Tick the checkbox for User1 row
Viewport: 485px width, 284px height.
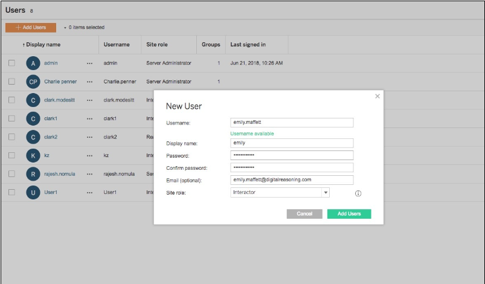point(11,192)
